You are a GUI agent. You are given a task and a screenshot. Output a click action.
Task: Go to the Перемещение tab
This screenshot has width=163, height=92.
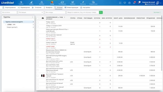pos(24,7)
